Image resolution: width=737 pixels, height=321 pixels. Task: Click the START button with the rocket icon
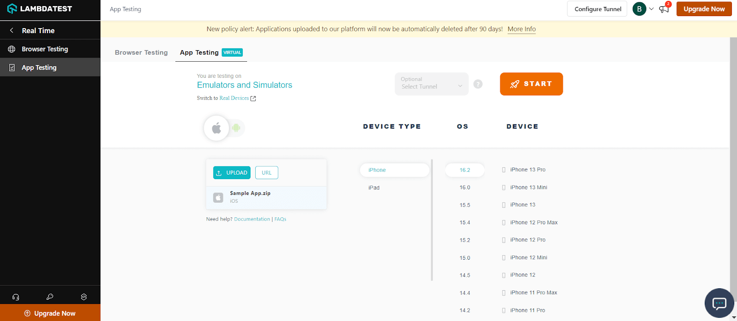click(531, 84)
